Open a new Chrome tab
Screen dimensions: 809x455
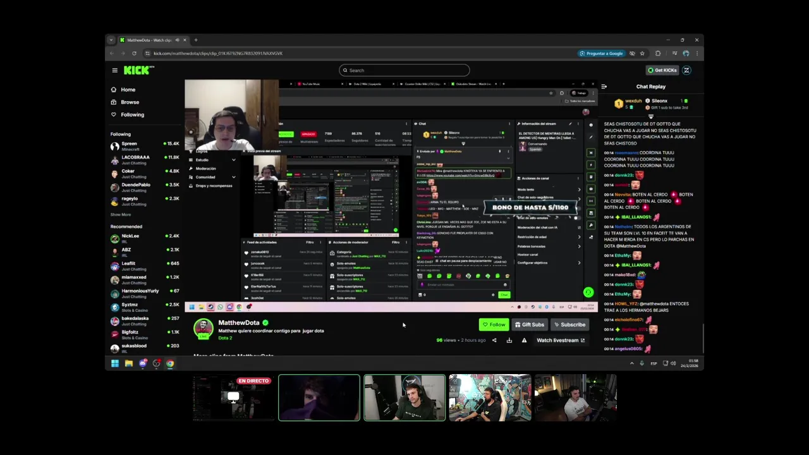(x=196, y=40)
